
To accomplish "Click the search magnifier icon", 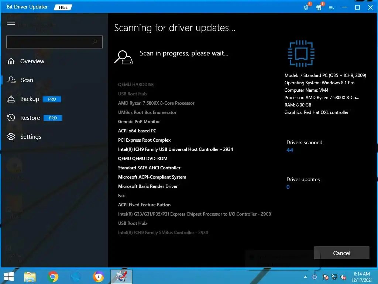I will [x=95, y=42].
